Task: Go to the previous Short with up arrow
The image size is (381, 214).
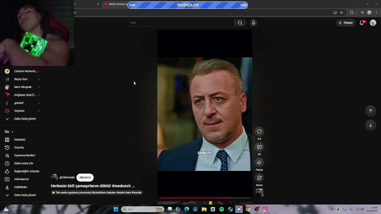Action: (371, 111)
